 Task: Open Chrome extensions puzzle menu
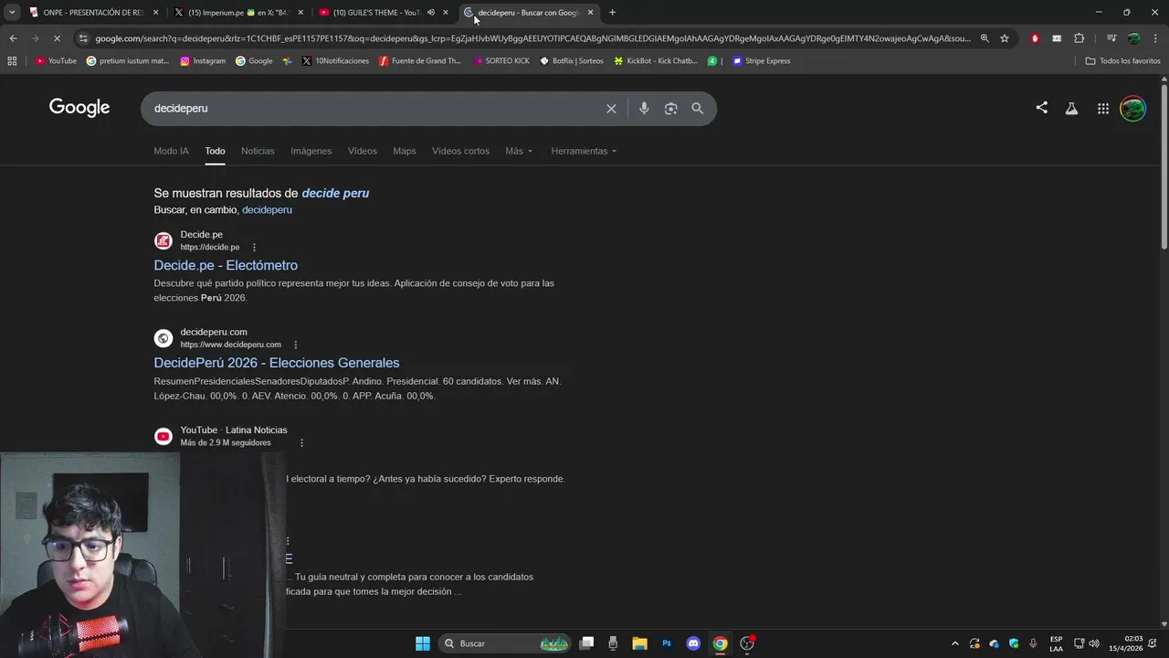(1079, 38)
